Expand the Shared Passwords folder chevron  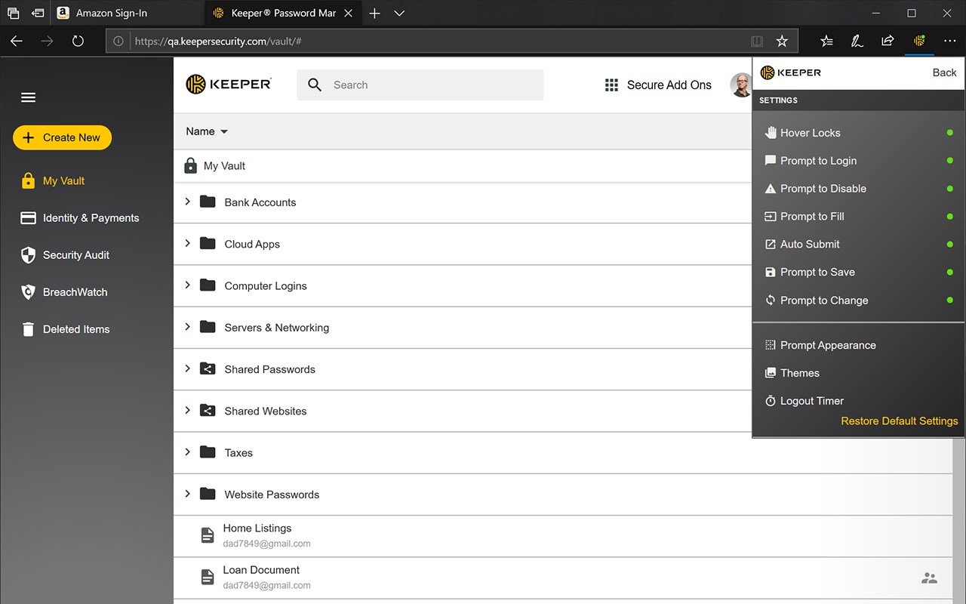coord(188,368)
